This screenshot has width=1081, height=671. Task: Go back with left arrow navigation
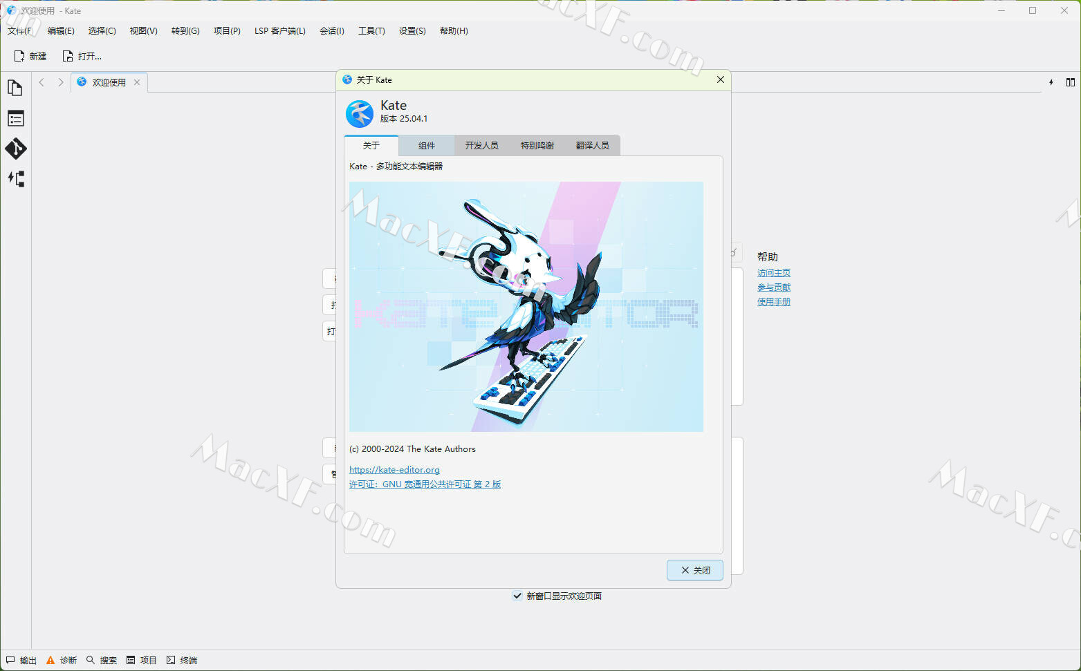point(41,82)
